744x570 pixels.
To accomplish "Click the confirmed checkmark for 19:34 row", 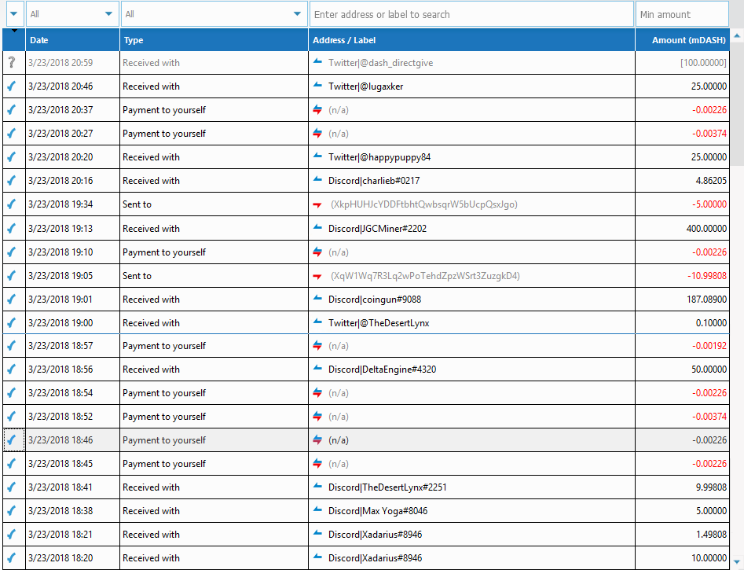I will coord(12,204).
